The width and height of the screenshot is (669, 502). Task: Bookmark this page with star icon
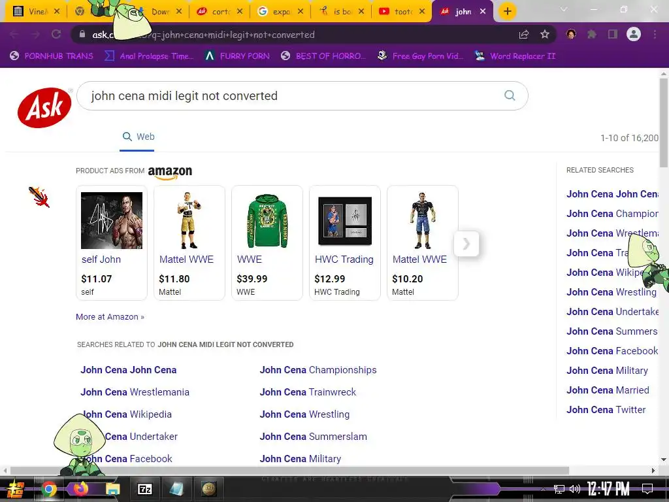(x=544, y=35)
